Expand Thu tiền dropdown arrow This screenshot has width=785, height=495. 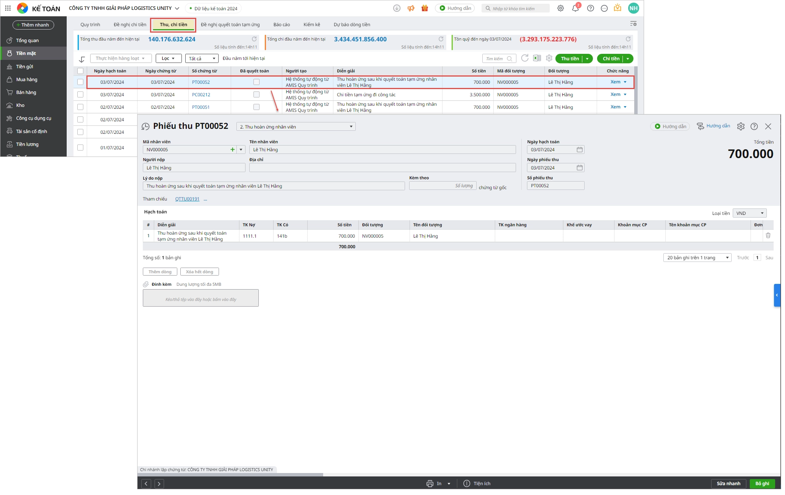click(x=587, y=59)
